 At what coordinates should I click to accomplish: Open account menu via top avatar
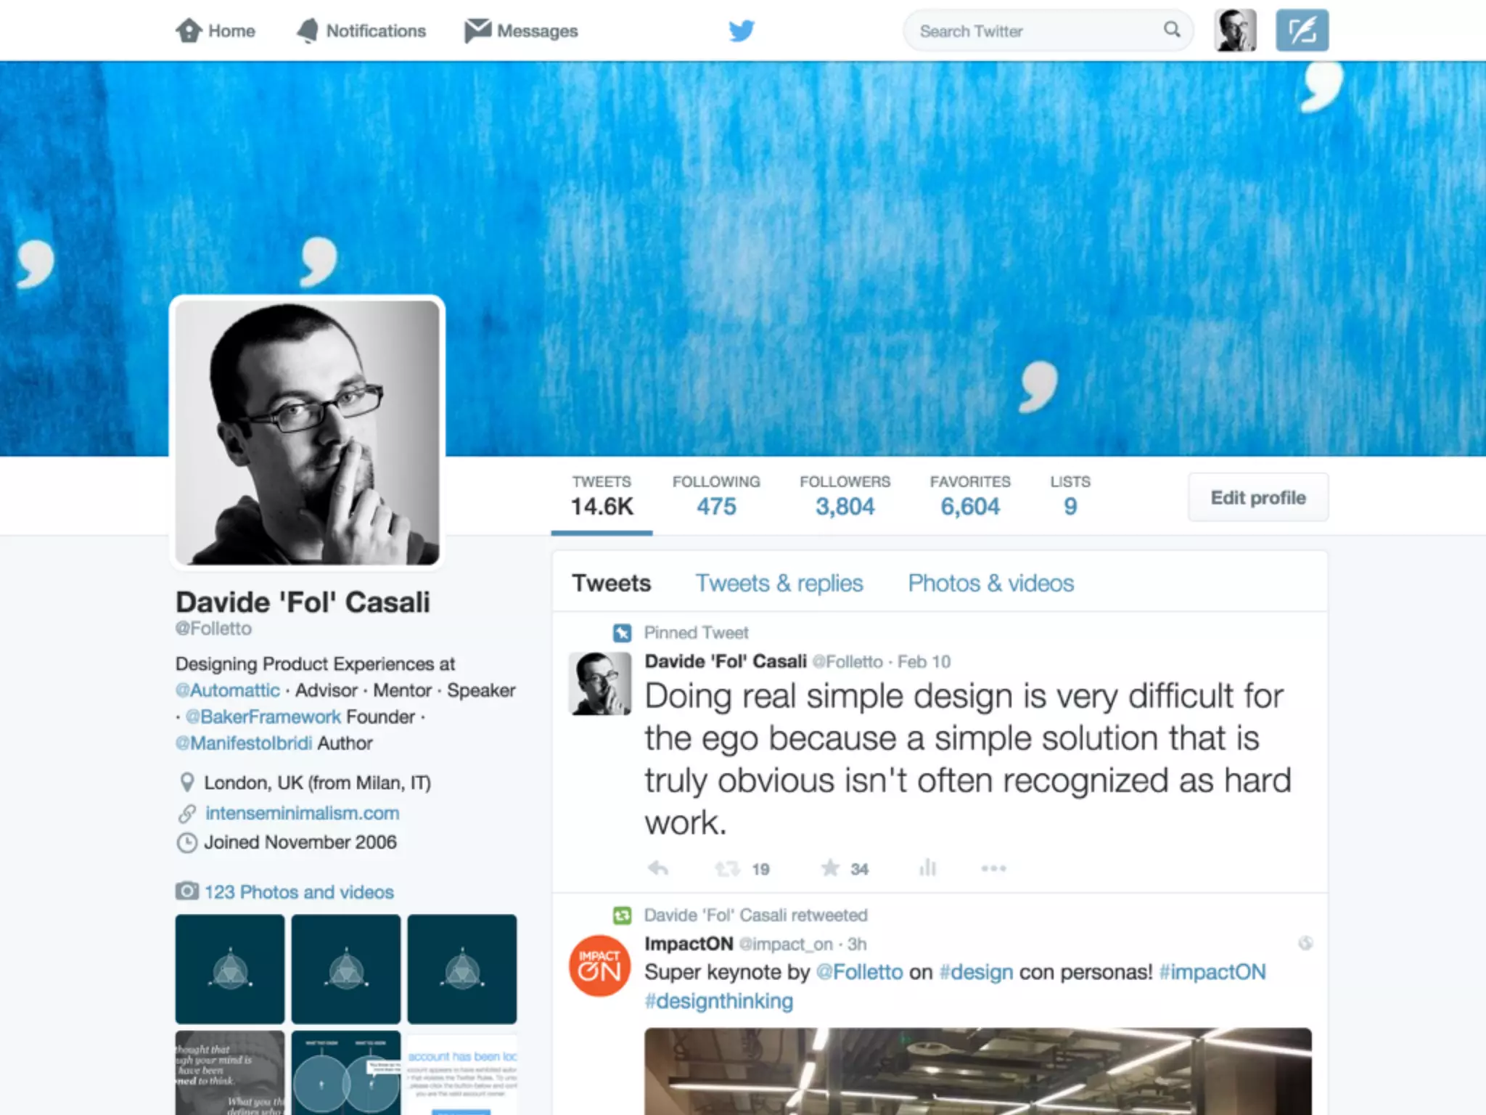tap(1235, 30)
